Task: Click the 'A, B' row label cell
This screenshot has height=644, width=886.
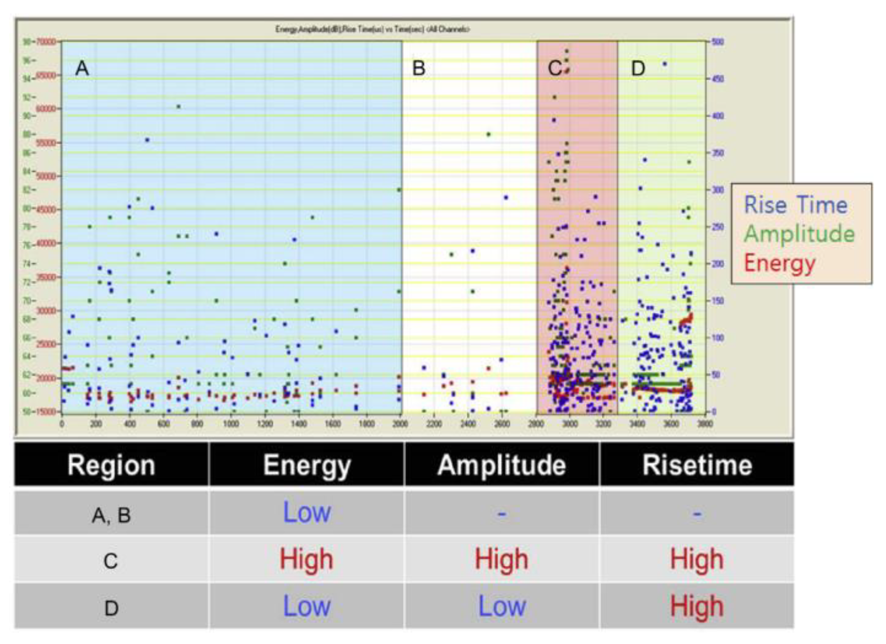Action: coord(111,515)
